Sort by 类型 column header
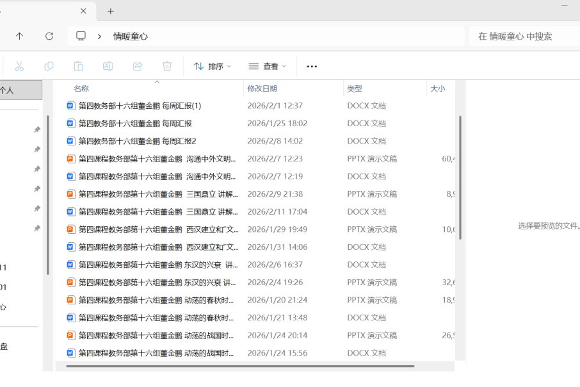Image resolution: width=580 pixels, height=387 pixels. pos(355,88)
